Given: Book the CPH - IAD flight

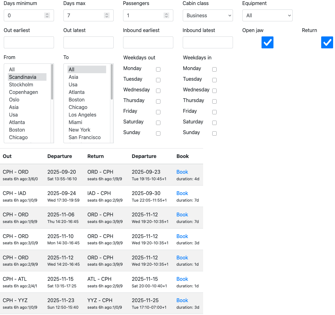Looking at the screenshot, I should coord(182,193).
